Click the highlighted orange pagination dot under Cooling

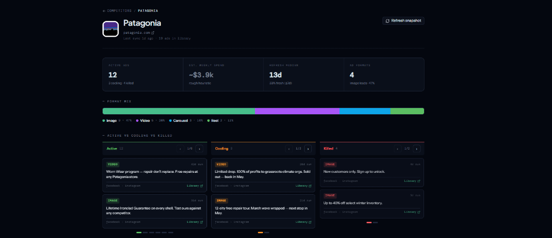[260, 232]
